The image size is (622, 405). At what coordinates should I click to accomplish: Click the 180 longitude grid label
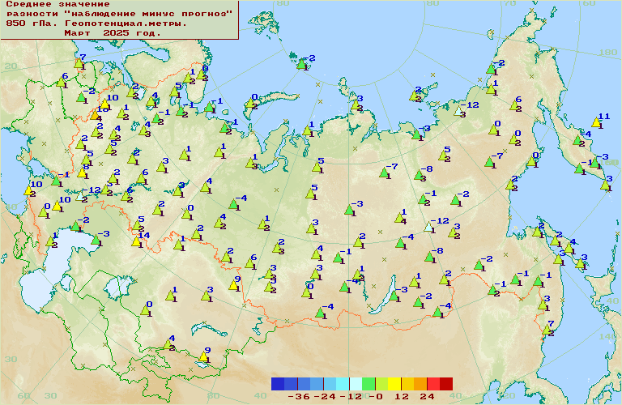(x=606, y=52)
